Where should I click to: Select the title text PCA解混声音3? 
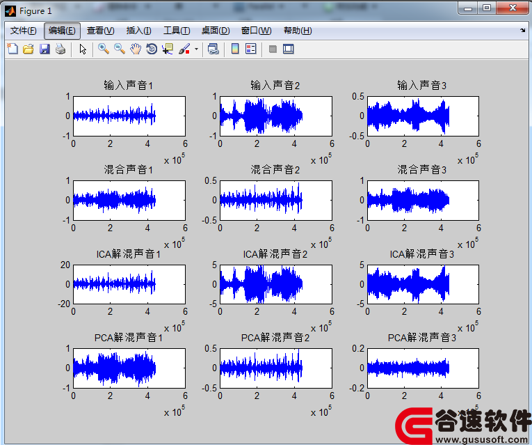coord(422,338)
